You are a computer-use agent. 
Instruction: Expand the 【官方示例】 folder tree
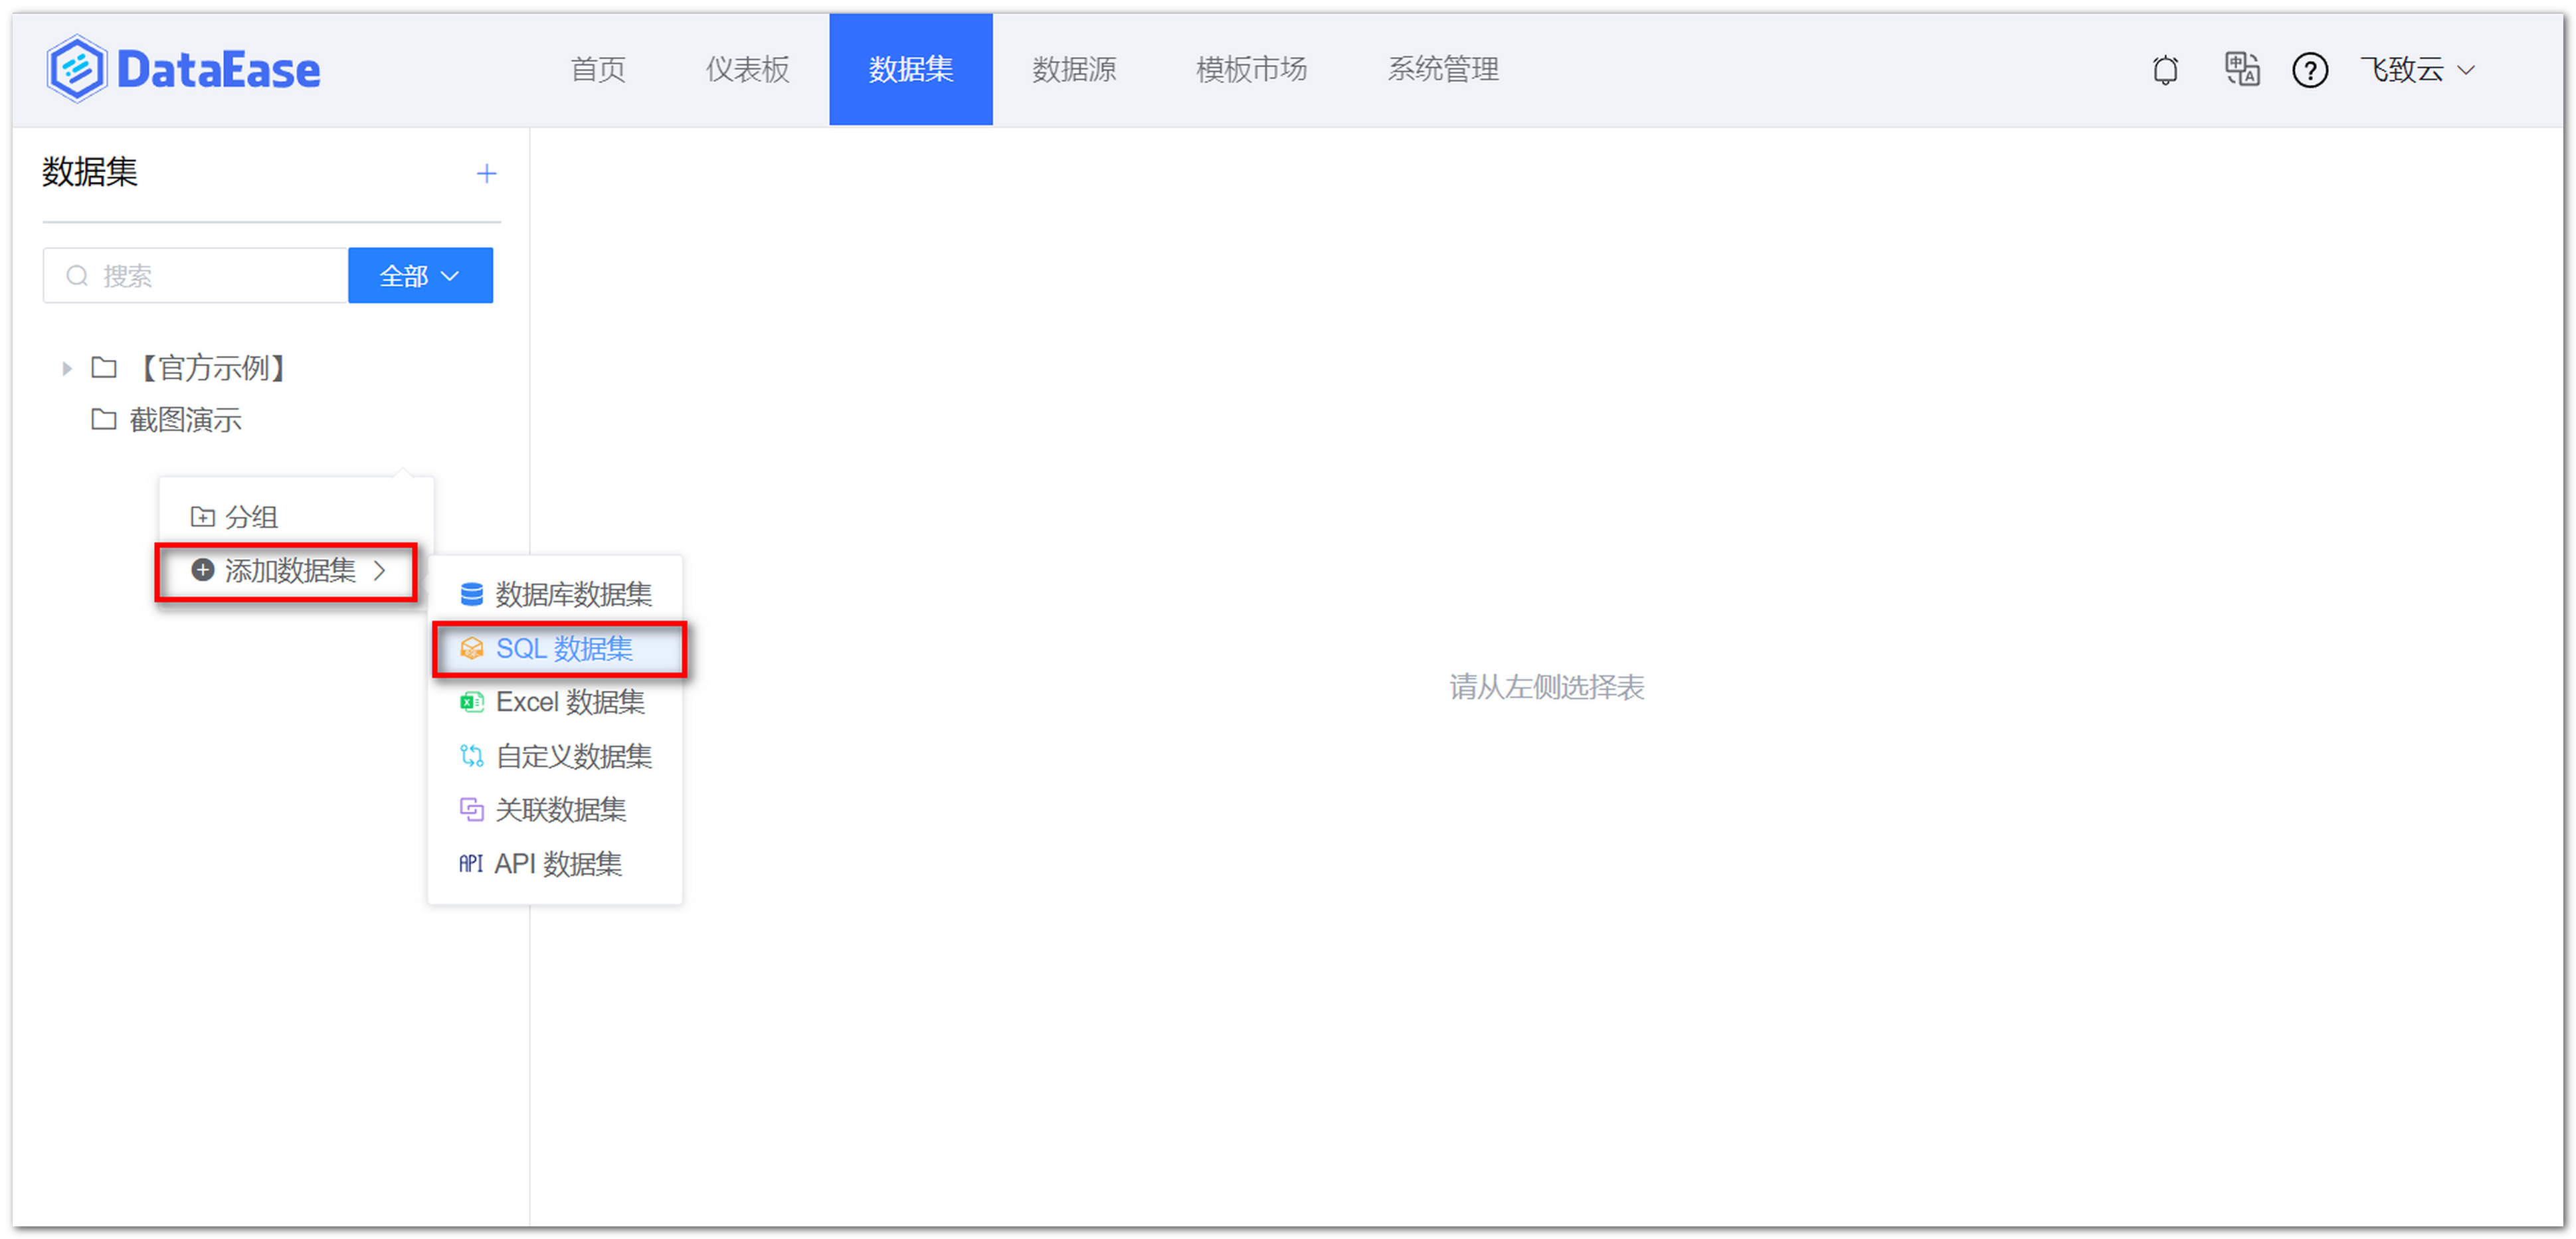(66, 368)
